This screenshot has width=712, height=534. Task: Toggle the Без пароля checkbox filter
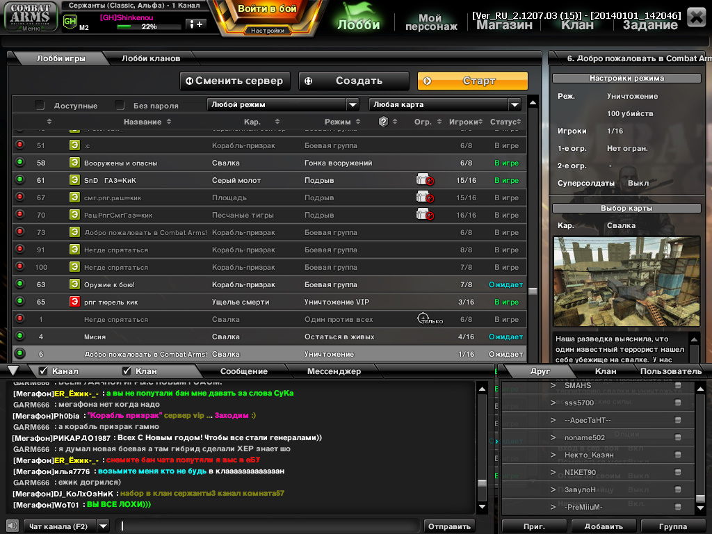(120, 106)
